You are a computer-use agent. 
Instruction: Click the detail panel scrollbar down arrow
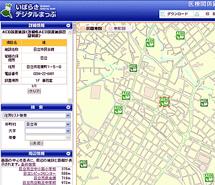coord(70,100)
